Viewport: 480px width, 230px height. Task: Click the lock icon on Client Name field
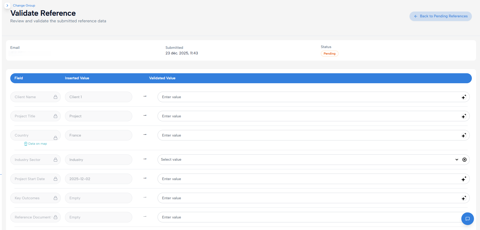pos(55,97)
